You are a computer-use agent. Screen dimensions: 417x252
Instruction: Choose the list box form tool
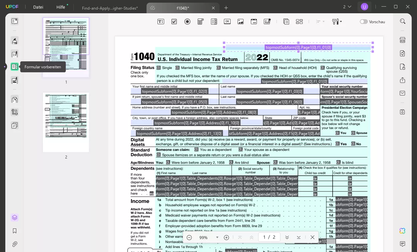tap(214, 22)
